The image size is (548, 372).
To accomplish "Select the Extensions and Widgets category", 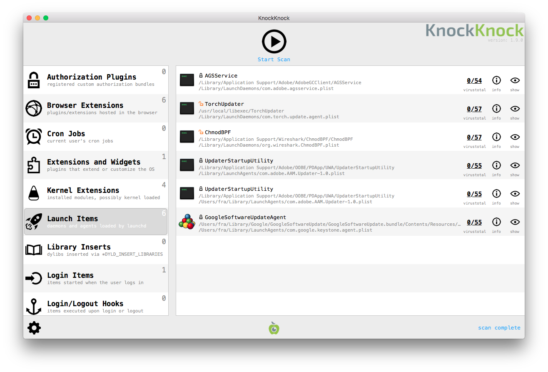I will [96, 165].
